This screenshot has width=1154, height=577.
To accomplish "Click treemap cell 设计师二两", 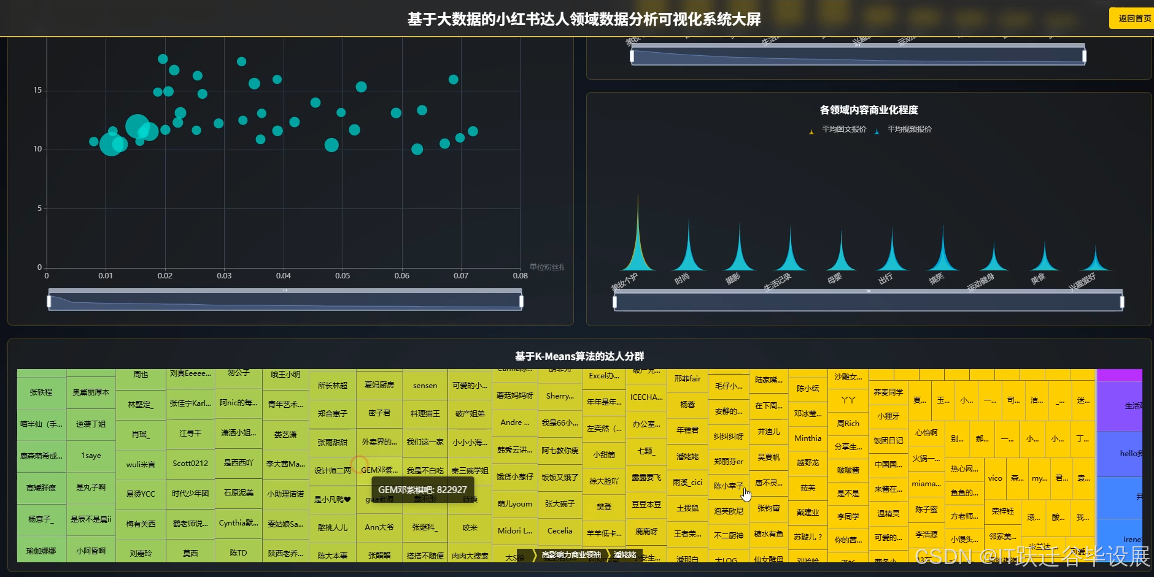I will coord(333,471).
